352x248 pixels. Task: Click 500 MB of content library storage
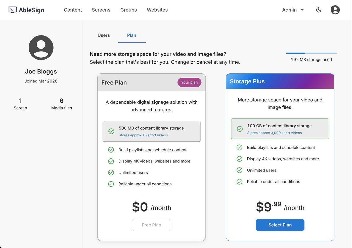(x=151, y=128)
